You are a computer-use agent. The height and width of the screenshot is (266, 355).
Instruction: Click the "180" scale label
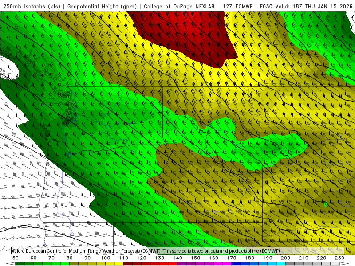pos(249,258)
